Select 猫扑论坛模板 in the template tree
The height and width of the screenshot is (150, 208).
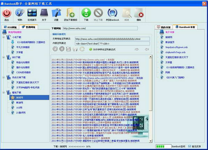click(x=23, y=67)
